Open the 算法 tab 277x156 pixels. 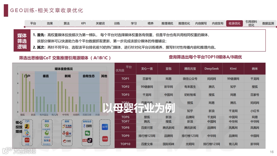67,23
